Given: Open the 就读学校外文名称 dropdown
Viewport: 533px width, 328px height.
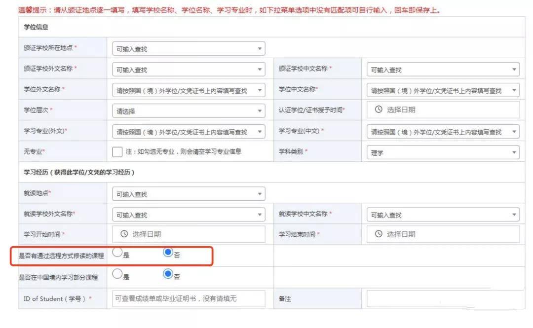Looking at the screenshot, I should point(189,215).
